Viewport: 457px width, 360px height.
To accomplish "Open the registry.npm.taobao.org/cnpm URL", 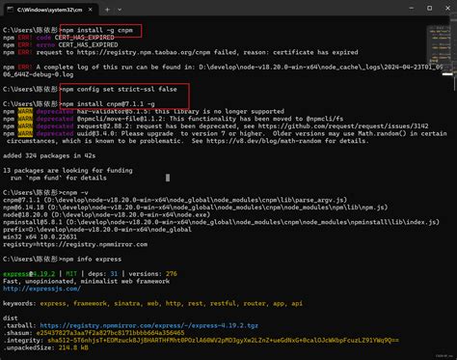I will [144, 52].
